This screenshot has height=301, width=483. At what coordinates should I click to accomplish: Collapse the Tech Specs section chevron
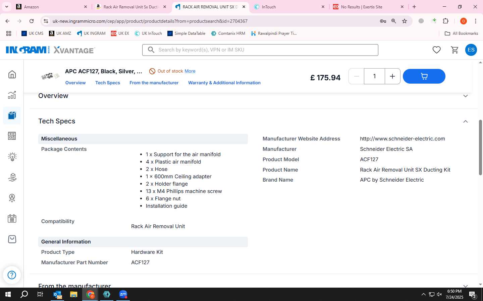(466, 121)
